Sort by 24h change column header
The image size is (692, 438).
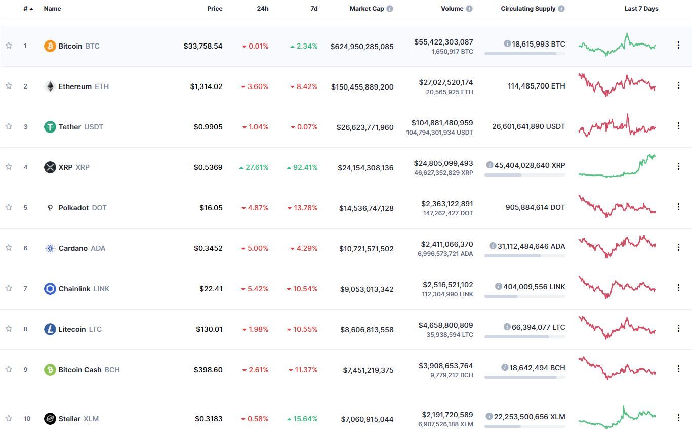(x=263, y=9)
